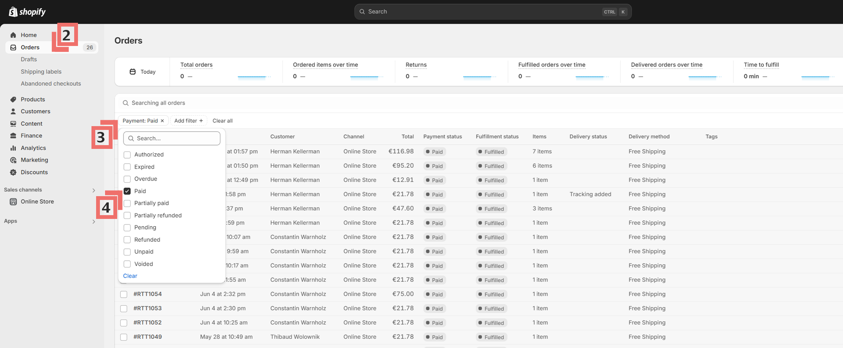The image size is (843, 348).
Task: Open Discounts via the badge icon
Action: (x=13, y=173)
